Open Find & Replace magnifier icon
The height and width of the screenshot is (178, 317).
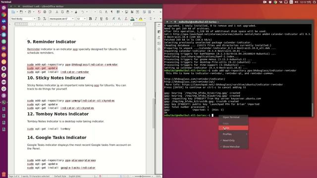(101, 12)
